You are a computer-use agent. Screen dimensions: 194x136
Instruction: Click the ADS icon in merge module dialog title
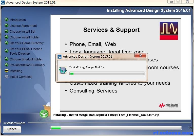(x=60, y=57)
